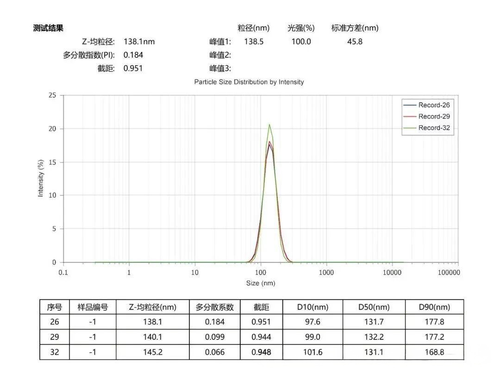Image resolution: width=500 pixels, height=375 pixels.
Task: Click the Record-26 legend entry
Action: pyautogui.click(x=434, y=105)
